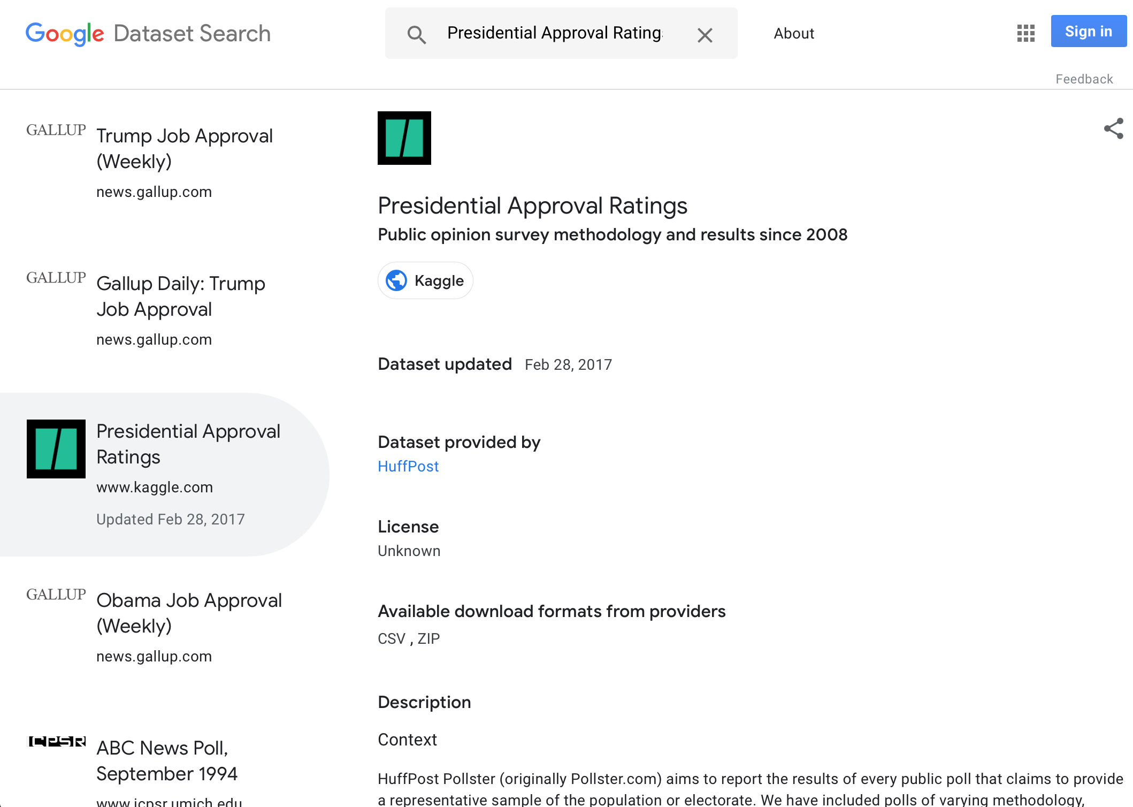The width and height of the screenshot is (1133, 807).
Task: Click 'Public opinion survey methodology' subtitle
Action: [x=613, y=235]
